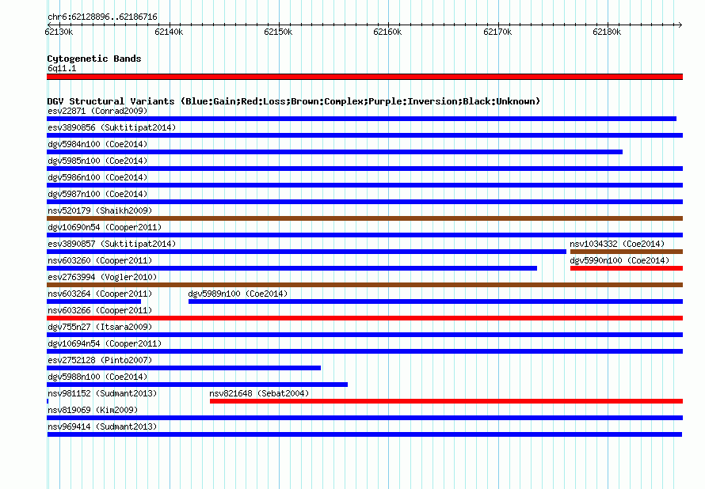Open the nsv821648 (Sebat2004) variant label
This screenshot has width=705, height=489.
point(259,393)
